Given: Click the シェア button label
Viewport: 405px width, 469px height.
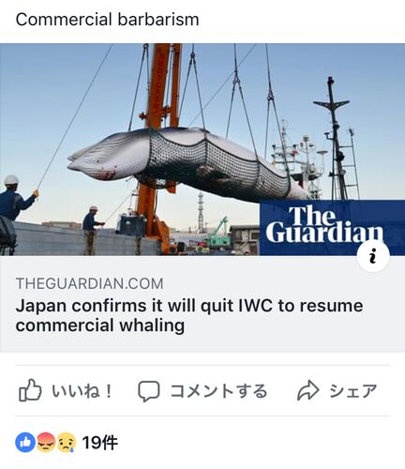Looking at the screenshot, I should pyautogui.click(x=353, y=391).
